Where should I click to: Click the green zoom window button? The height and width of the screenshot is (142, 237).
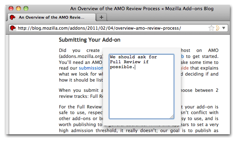click(x=26, y=8)
